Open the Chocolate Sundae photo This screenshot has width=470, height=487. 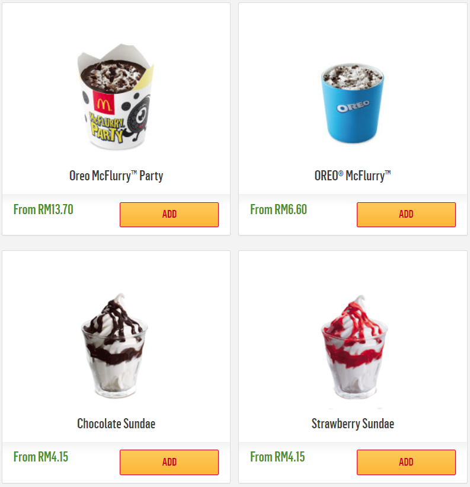coord(114,346)
